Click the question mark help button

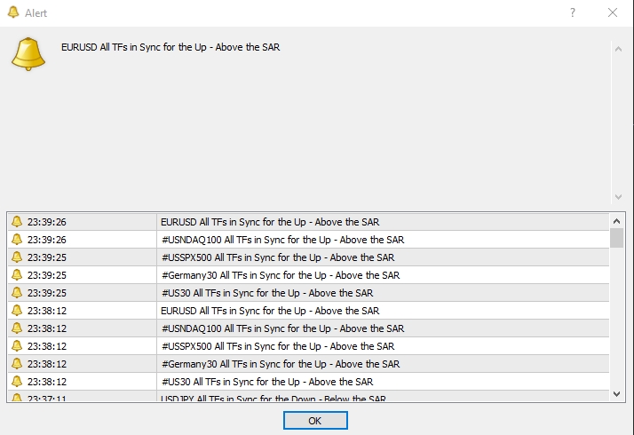coord(572,12)
